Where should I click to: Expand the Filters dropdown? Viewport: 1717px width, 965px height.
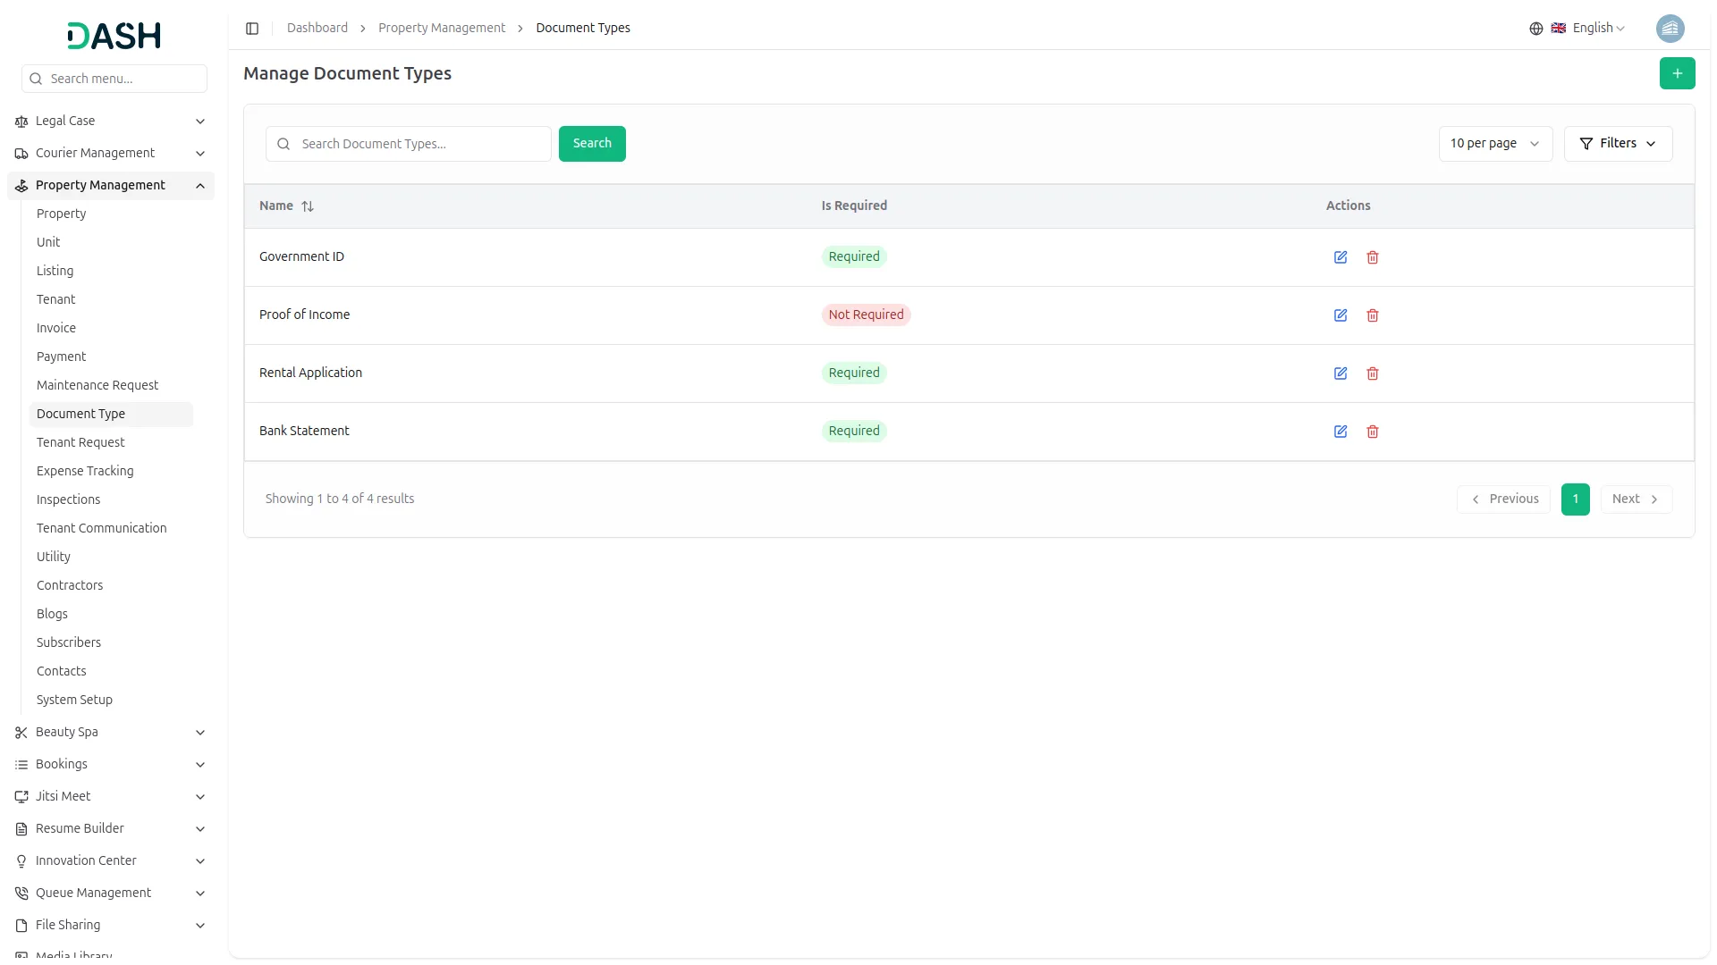tap(1617, 144)
